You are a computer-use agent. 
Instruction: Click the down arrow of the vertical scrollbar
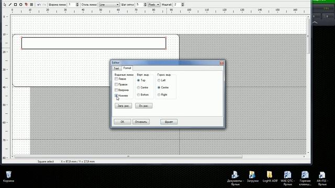(308, 152)
